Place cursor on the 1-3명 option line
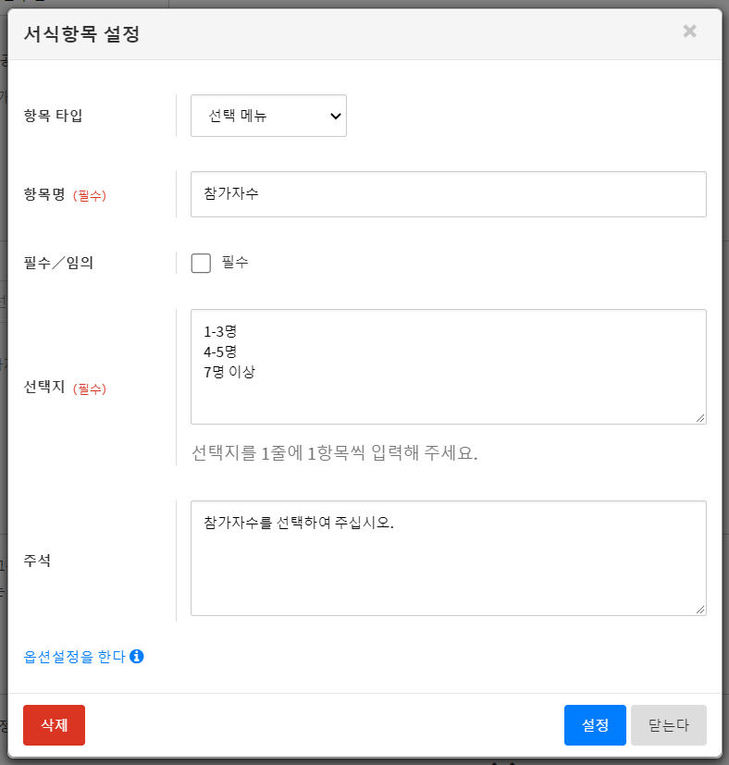Image resolution: width=729 pixels, height=765 pixels. pyautogui.click(x=221, y=331)
